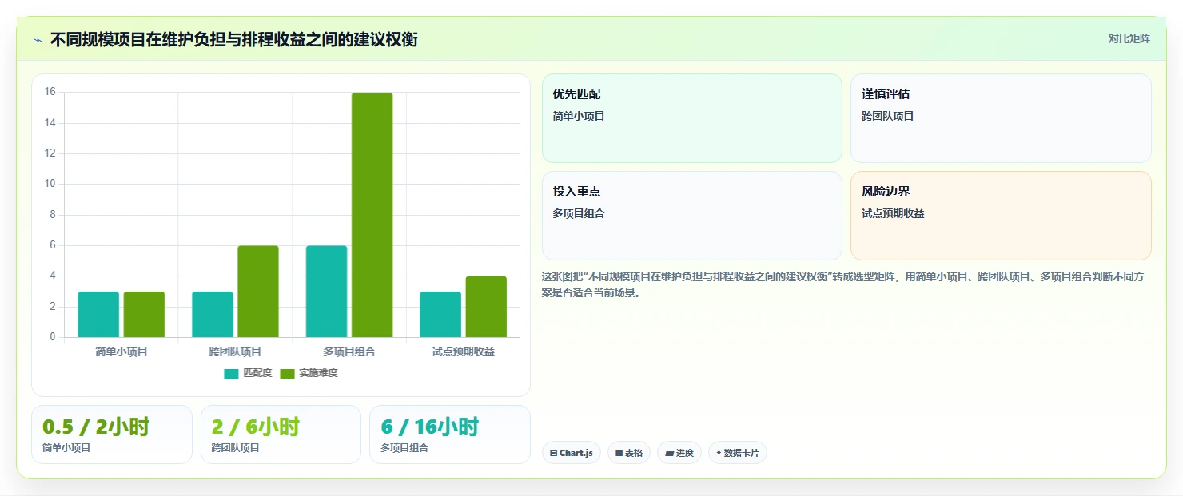Image resolution: width=1183 pixels, height=496 pixels.
Task: Click the 简单小项目 匹配度 bar
Action: (x=98, y=315)
